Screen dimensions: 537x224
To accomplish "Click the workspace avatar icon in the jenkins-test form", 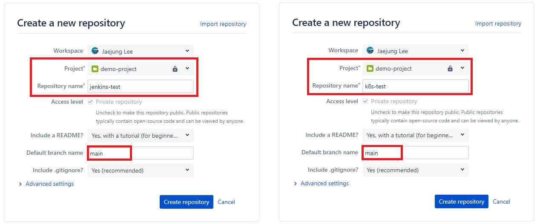I will click(x=95, y=51).
